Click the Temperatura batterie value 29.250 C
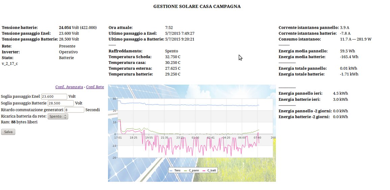 coord(173,74)
